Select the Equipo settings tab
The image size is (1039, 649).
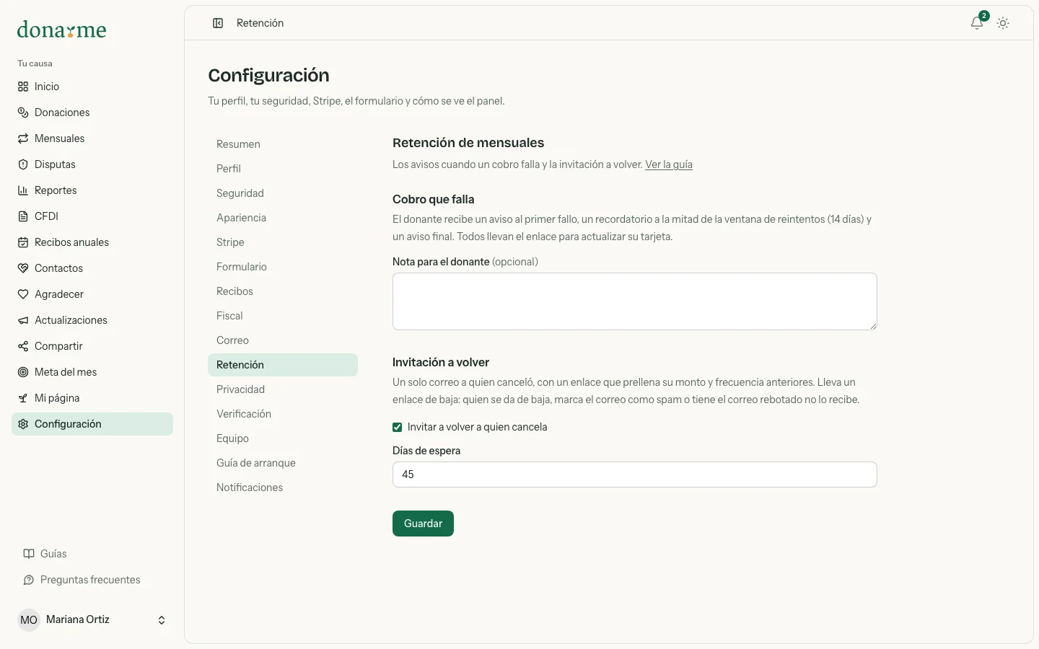click(x=283, y=438)
